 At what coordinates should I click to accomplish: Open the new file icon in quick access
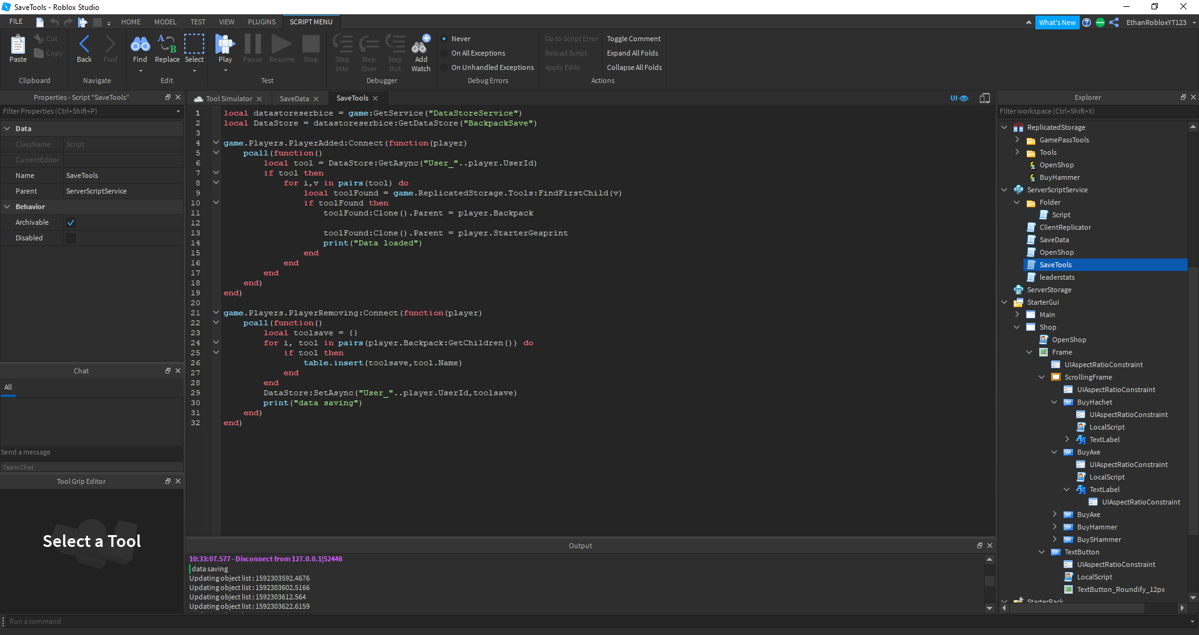40,22
